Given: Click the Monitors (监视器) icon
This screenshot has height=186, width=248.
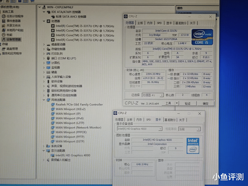Looking at the screenshot, I should (x=48, y=68).
